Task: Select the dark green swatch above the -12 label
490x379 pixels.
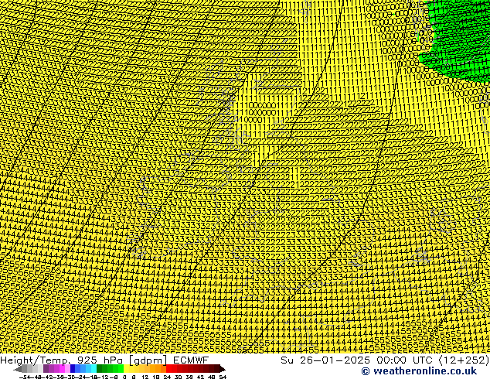Action: (x=100, y=368)
